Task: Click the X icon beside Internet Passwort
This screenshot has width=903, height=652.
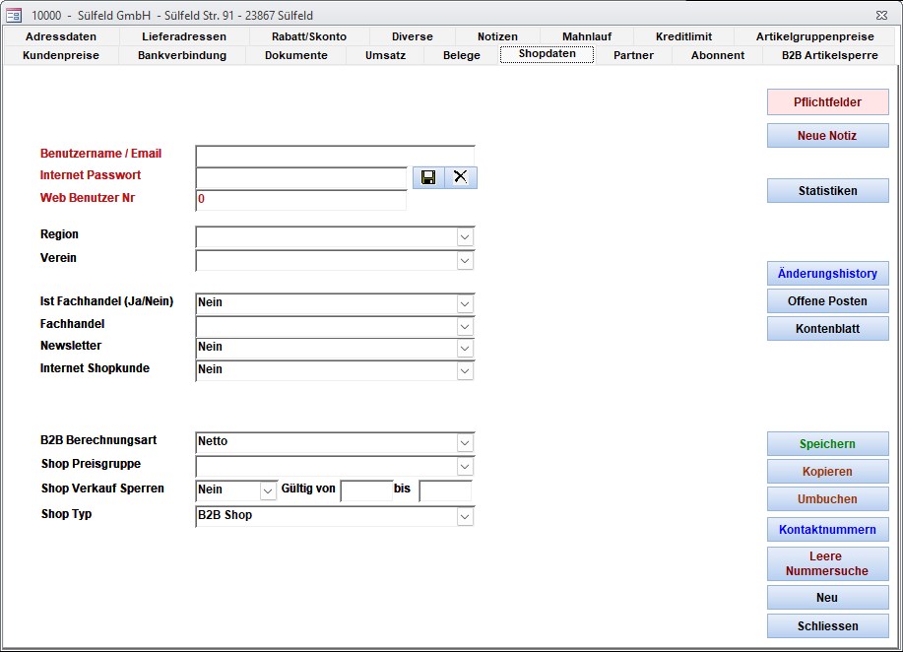Action: [460, 177]
